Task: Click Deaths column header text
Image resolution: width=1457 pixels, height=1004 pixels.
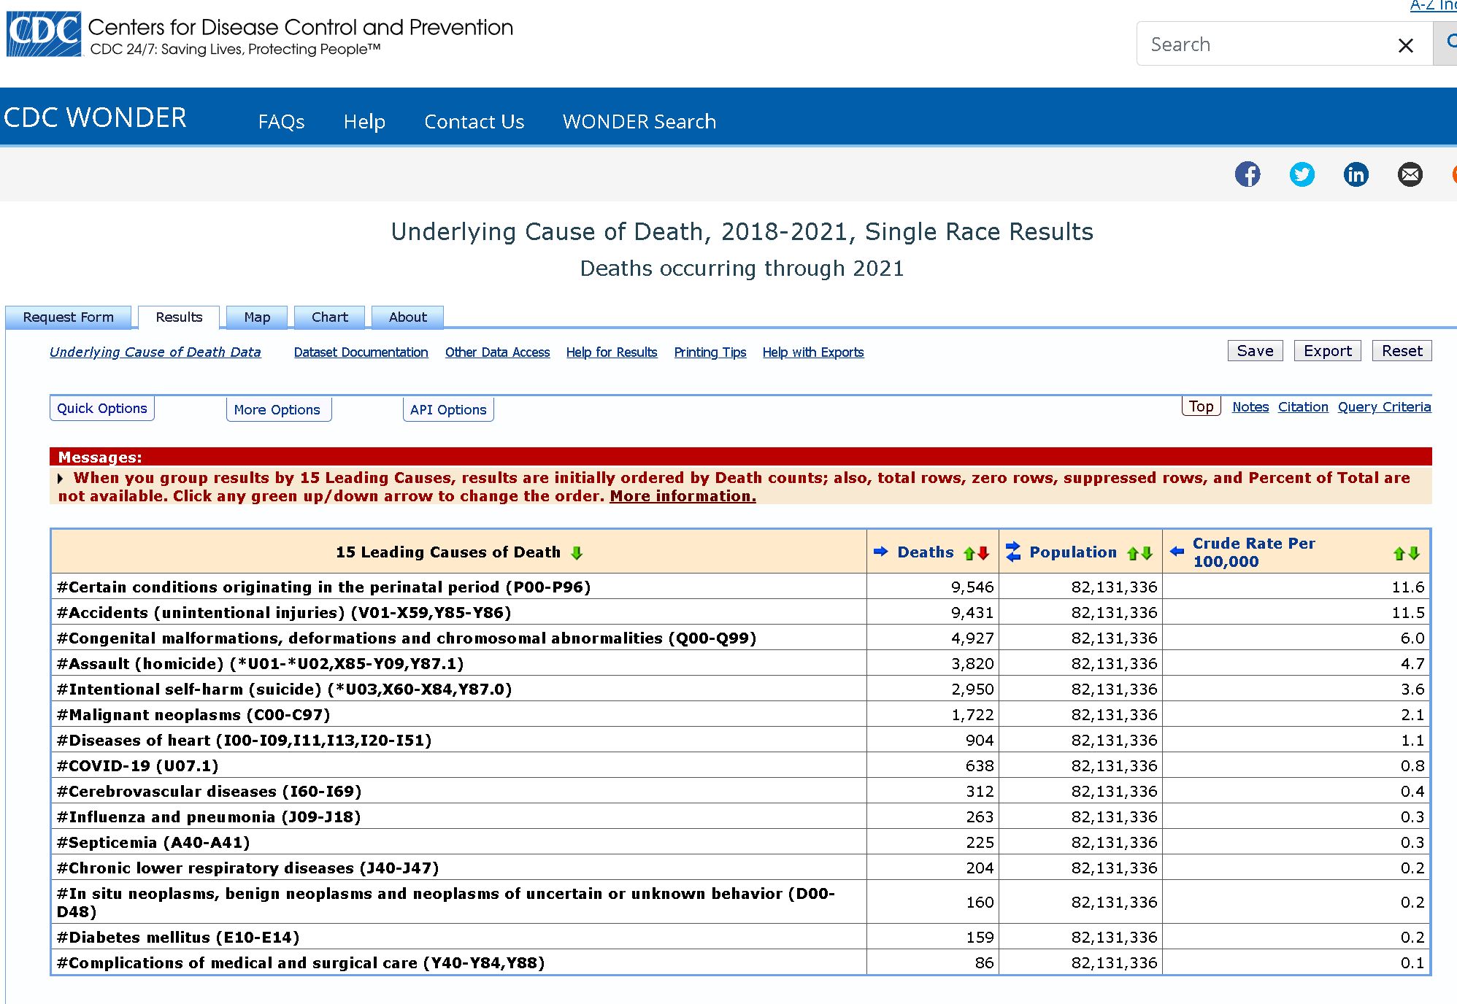Action: (926, 552)
